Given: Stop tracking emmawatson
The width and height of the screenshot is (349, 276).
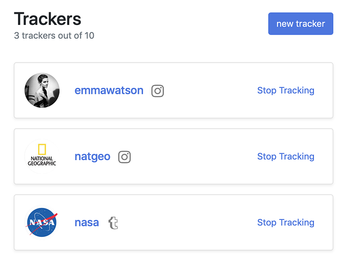Looking at the screenshot, I should pyautogui.click(x=285, y=91).
